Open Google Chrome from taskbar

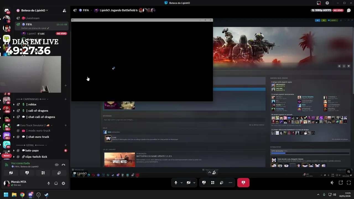coord(22,195)
